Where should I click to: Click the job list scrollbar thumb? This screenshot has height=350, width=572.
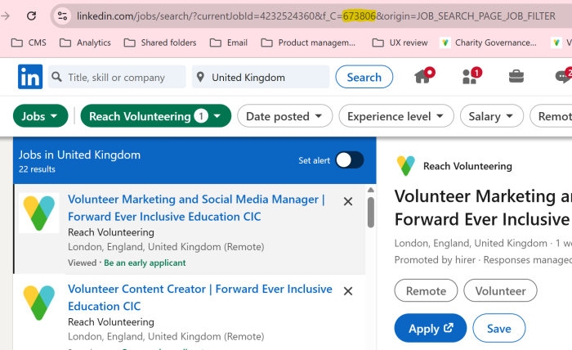point(371,213)
